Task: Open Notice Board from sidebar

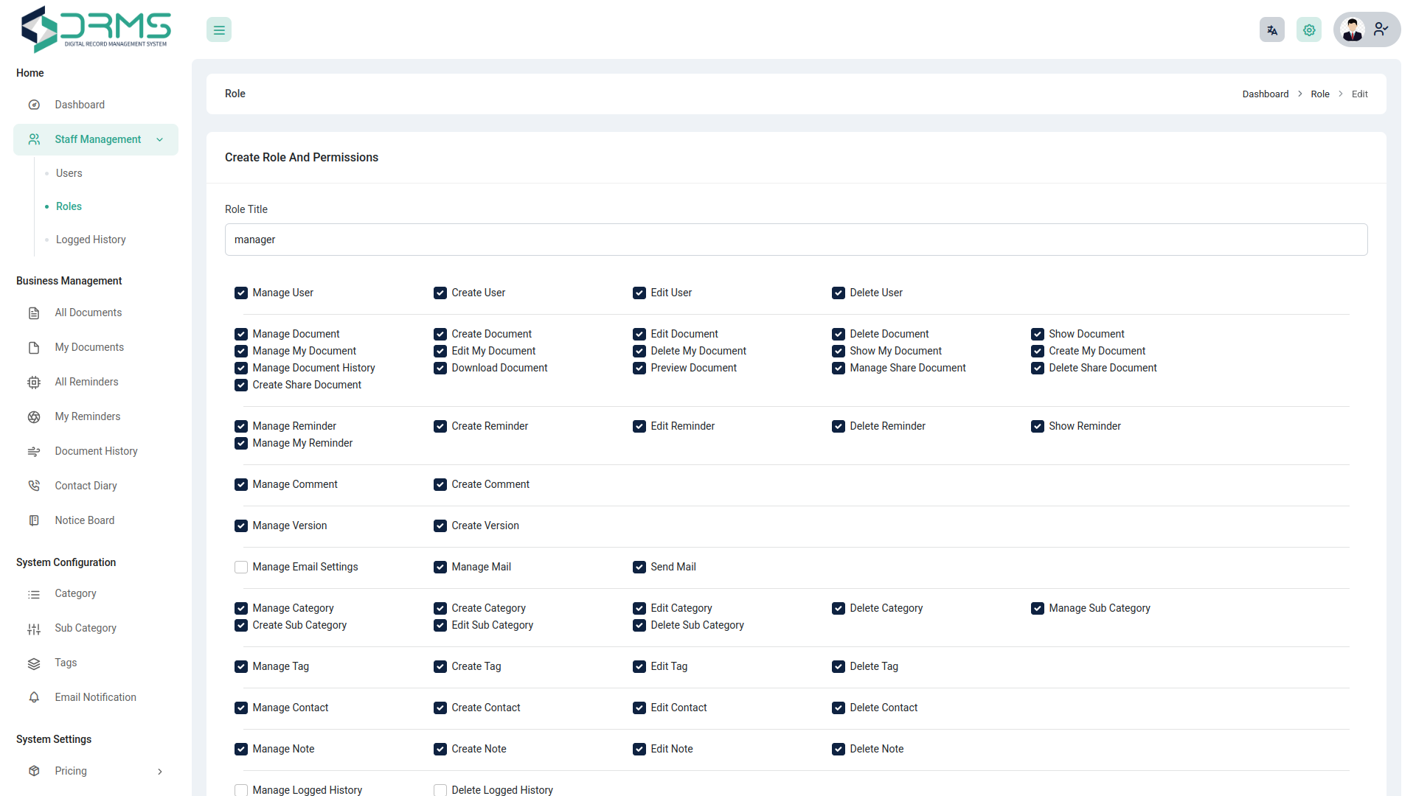Action: 84,520
